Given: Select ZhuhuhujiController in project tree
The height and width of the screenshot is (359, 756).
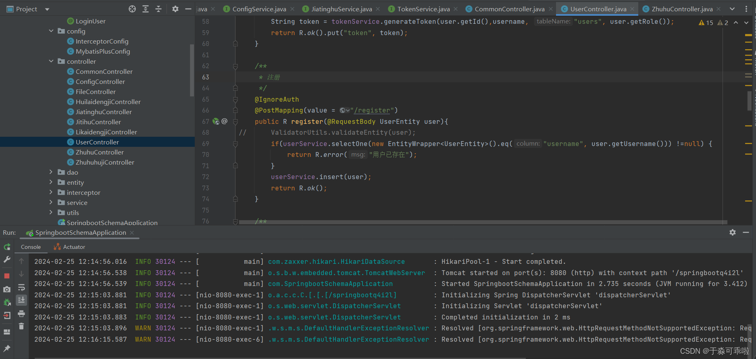Looking at the screenshot, I should pyautogui.click(x=105, y=162).
